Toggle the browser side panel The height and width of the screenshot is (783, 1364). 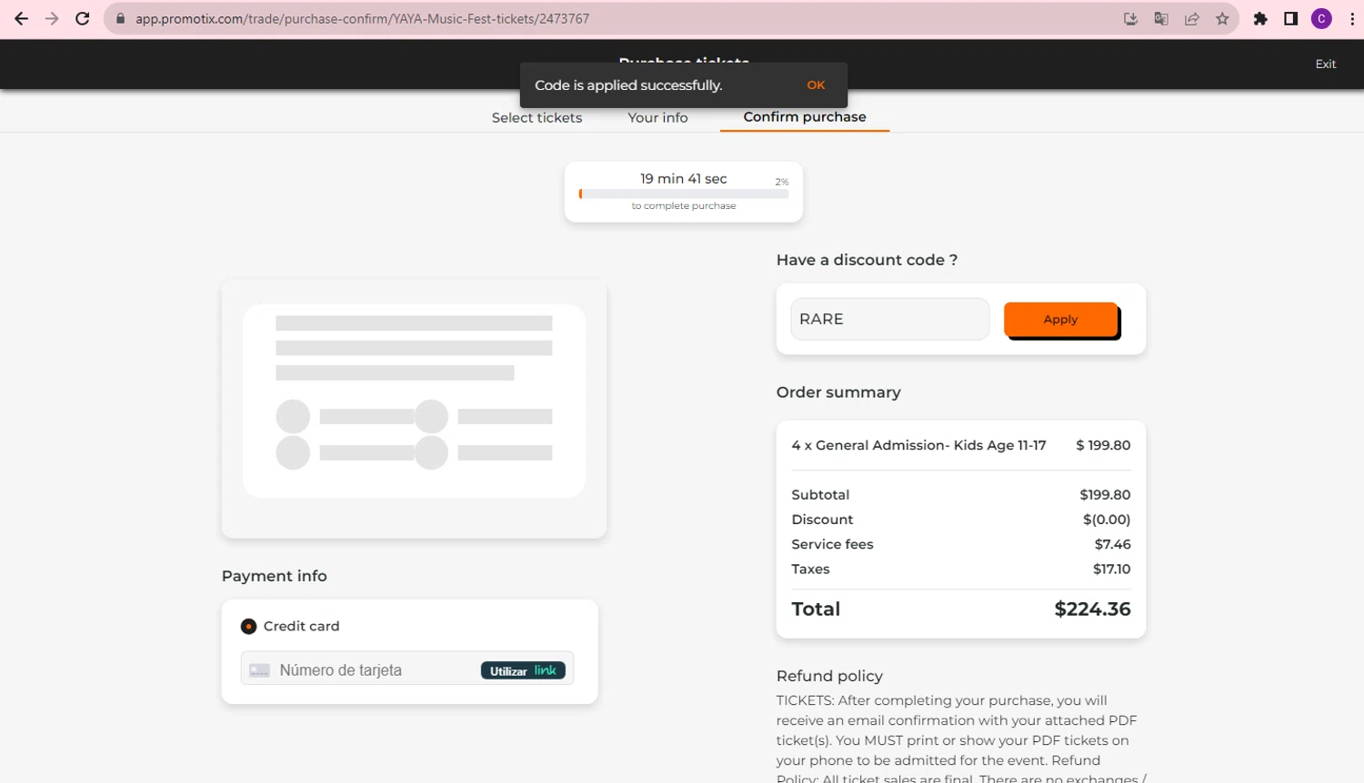click(1290, 18)
